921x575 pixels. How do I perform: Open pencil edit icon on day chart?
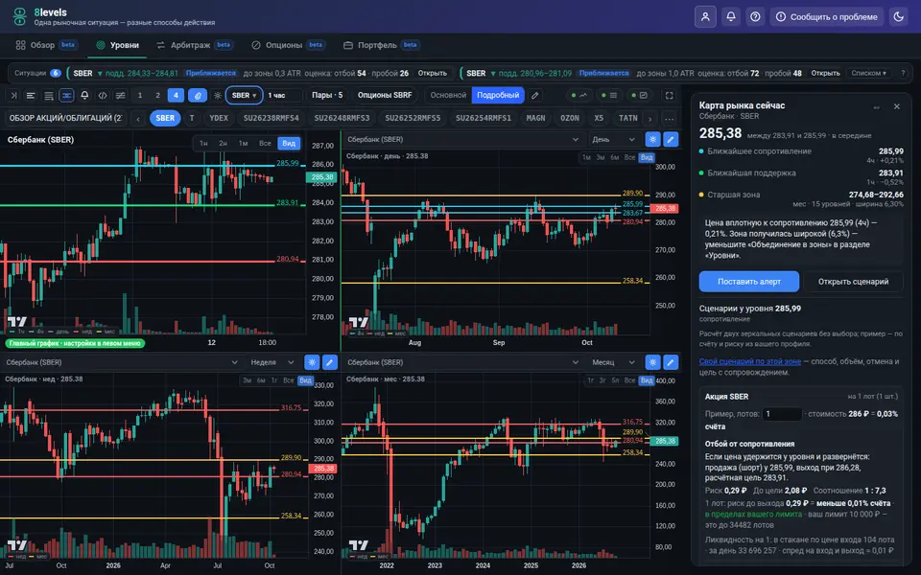tap(671, 140)
